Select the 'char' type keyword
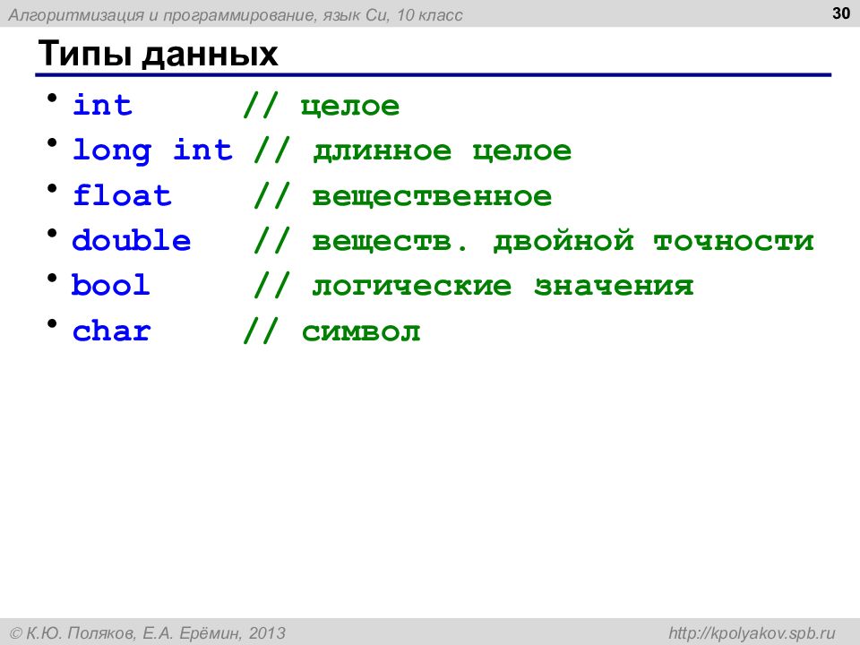860x645 pixels. coord(111,331)
